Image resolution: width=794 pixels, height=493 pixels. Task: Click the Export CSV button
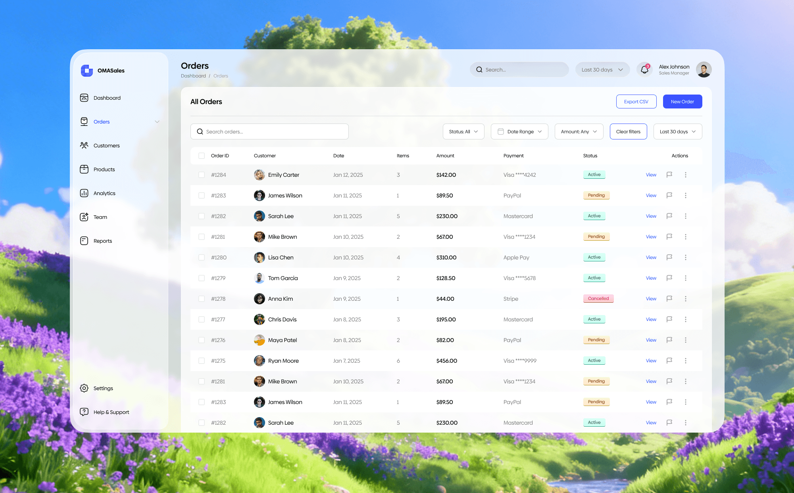click(x=636, y=102)
